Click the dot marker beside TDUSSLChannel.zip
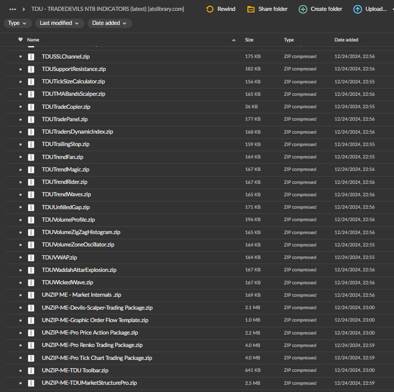 (x=21, y=56)
